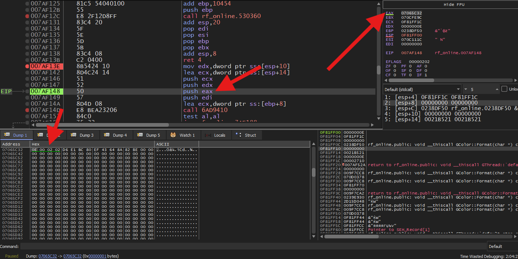Click the Paused status indicator
Image resolution: width=518 pixels, height=259 pixels.
(12, 256)
